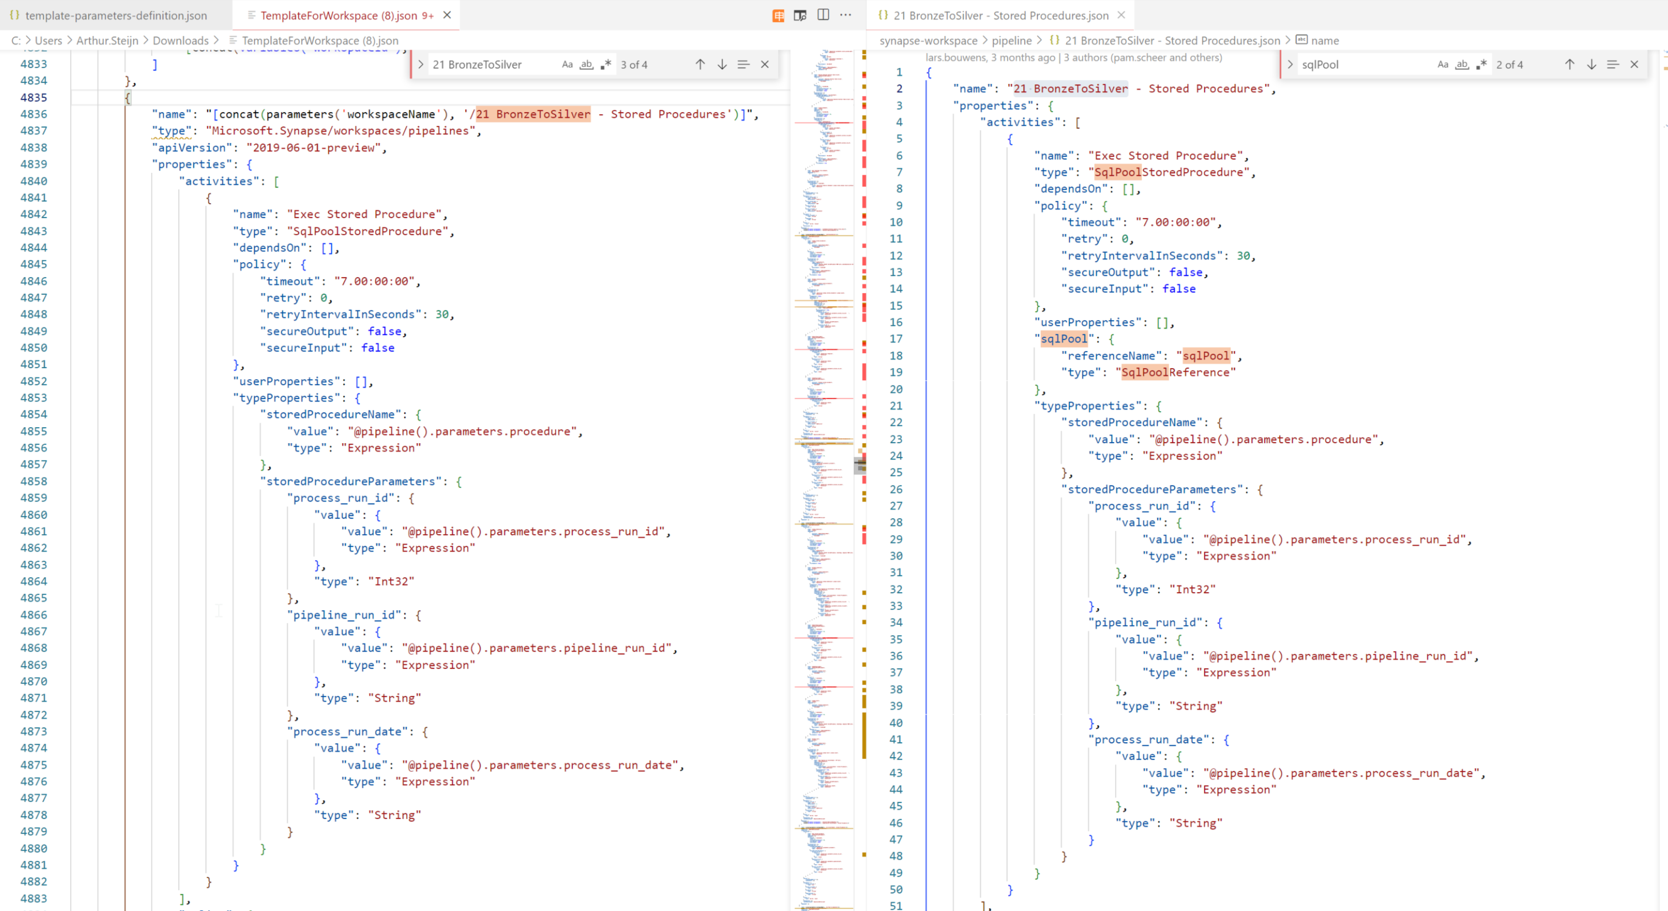
Task: Split the left editor with the split icon
Action: coord(823,15)
